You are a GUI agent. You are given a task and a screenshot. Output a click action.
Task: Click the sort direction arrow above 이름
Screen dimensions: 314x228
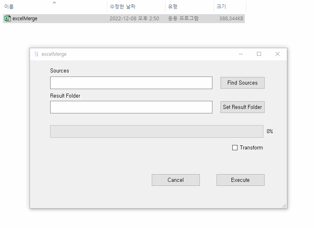click(54, 2)
